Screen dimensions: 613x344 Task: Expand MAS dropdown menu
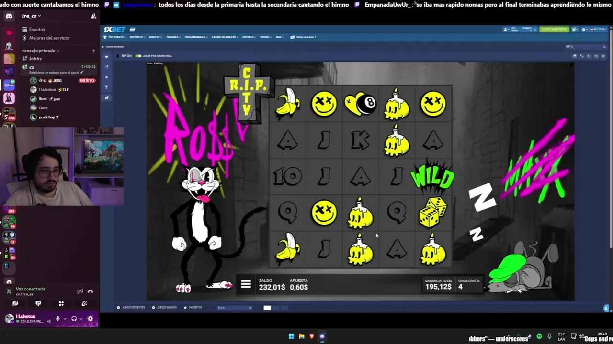[x=280, y=37]
